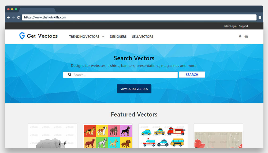Open the Trending Vectors menu

84,37
